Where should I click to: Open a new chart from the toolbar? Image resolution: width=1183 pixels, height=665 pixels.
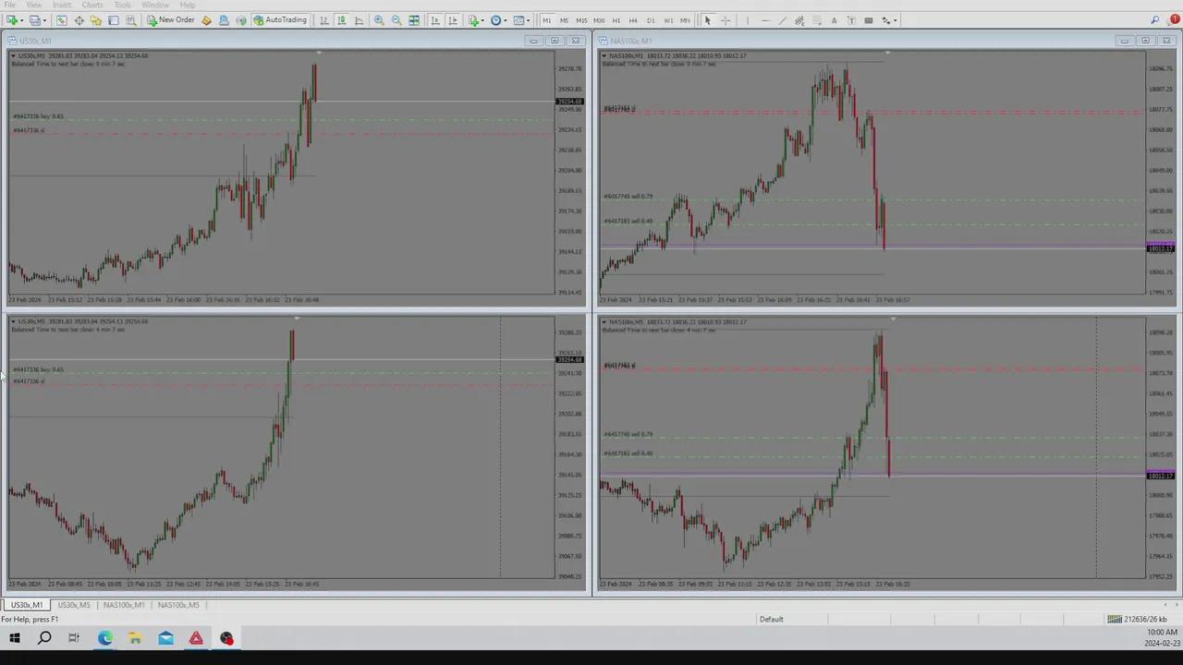pos(12,20)
